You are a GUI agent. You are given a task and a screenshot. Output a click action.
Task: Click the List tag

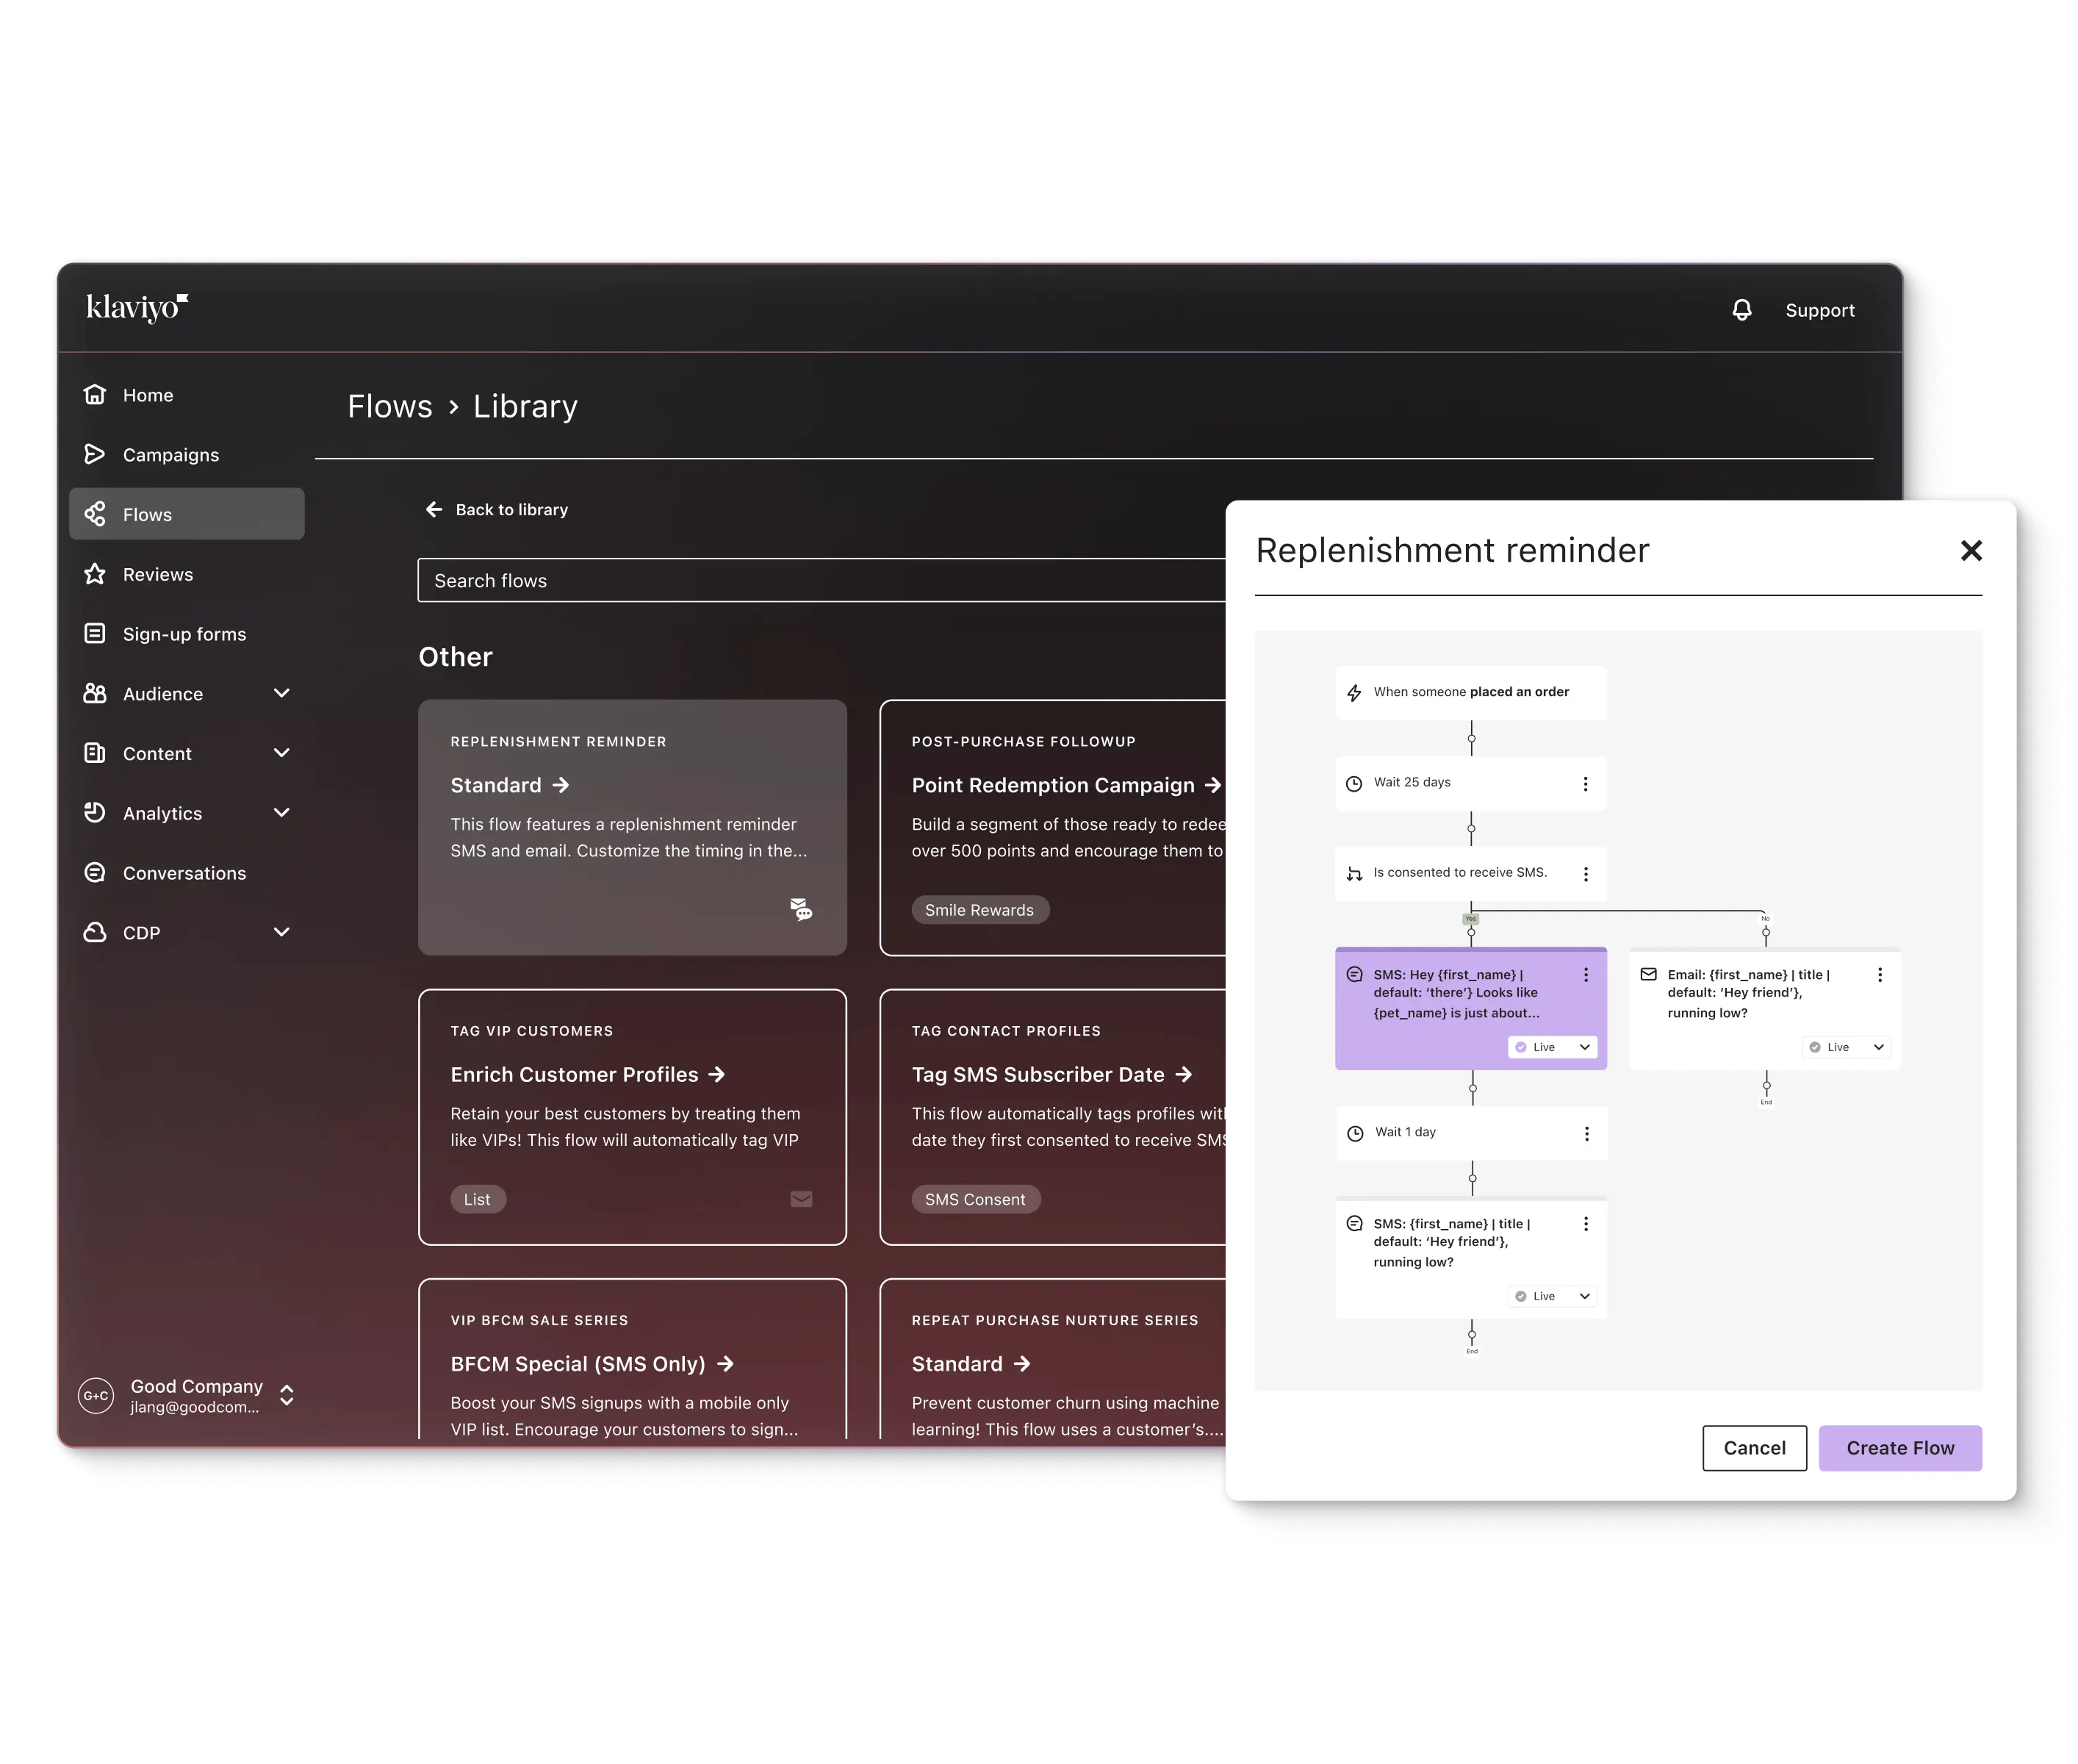477,1199
